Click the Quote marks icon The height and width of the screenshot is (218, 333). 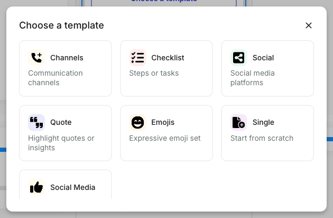tap(36, 122)
